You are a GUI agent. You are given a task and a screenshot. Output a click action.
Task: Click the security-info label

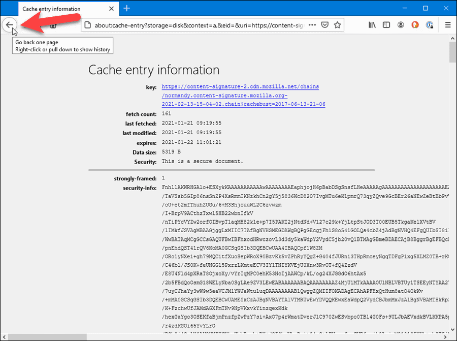click(140, 188)
